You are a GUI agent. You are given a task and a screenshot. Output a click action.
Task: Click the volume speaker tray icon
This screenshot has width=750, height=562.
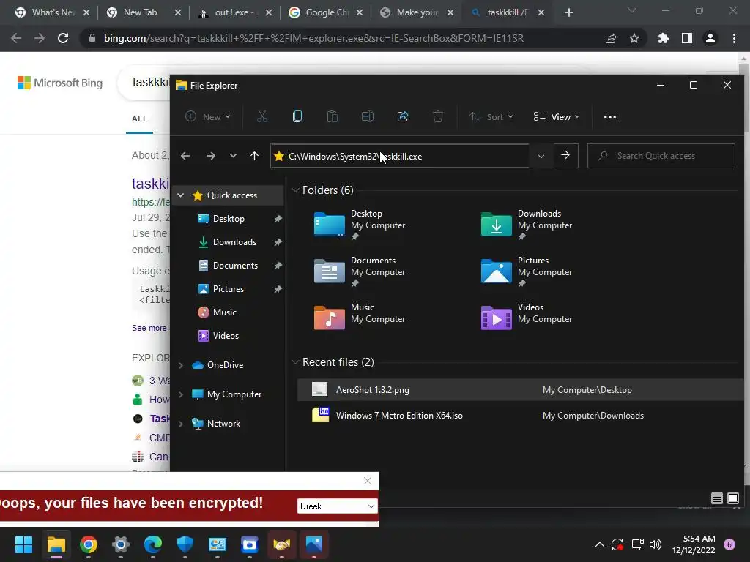coord(656,544)
